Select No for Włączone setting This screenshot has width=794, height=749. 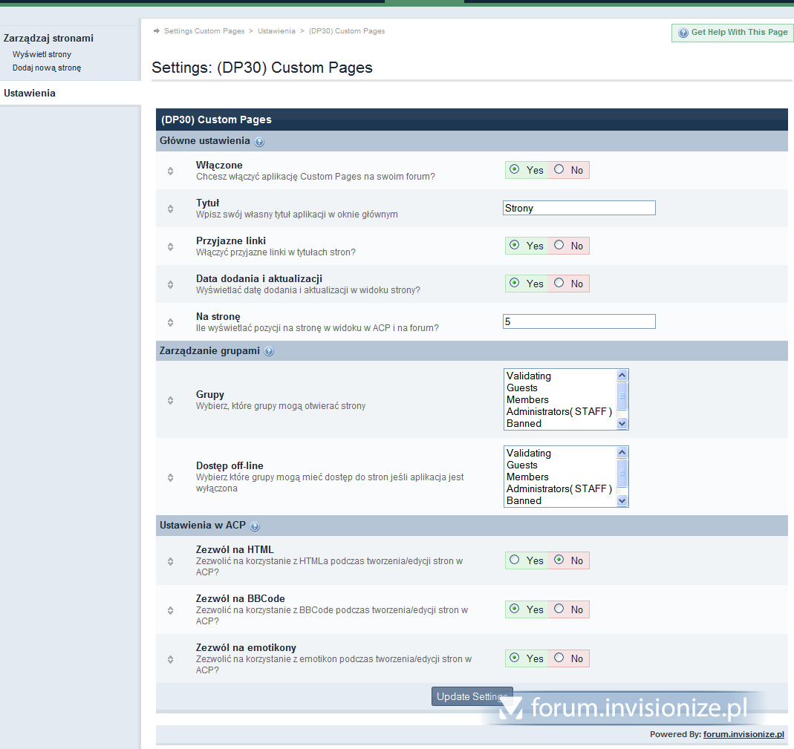(x=559, y=169)
